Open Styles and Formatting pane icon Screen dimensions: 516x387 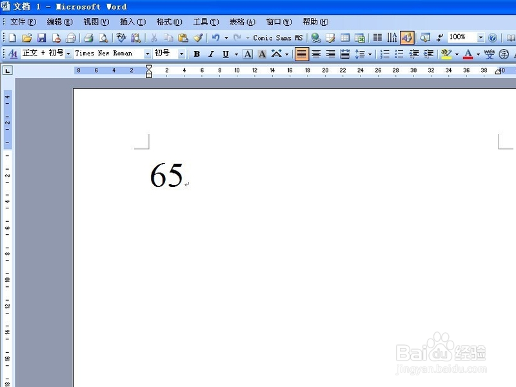[x=12, y=54]
